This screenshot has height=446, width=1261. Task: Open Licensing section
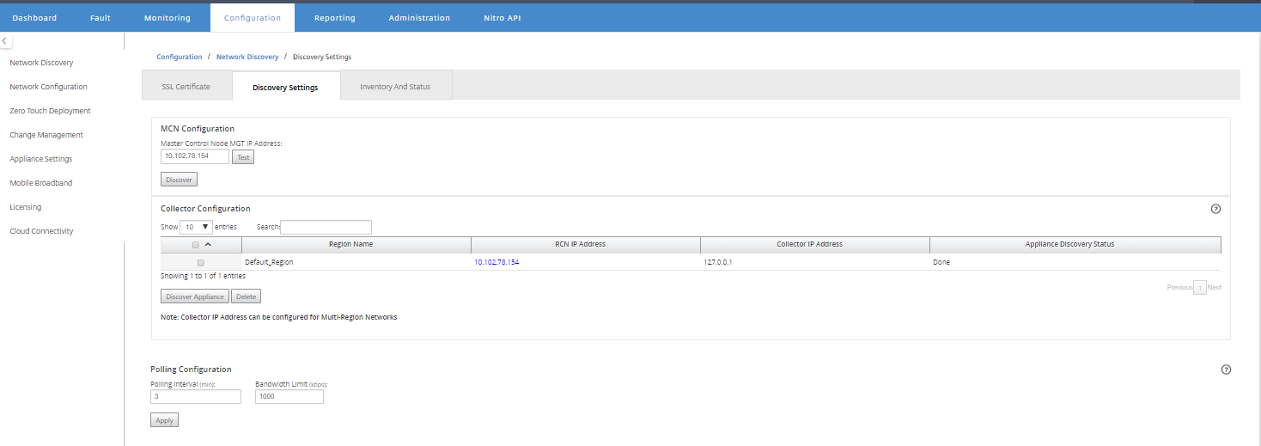pos(25,207)
